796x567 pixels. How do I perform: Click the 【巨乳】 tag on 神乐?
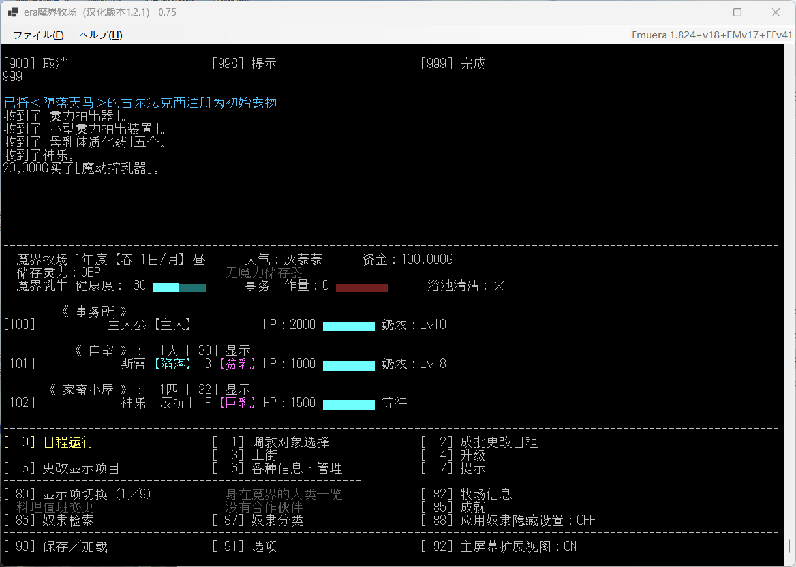pos(237,403)
